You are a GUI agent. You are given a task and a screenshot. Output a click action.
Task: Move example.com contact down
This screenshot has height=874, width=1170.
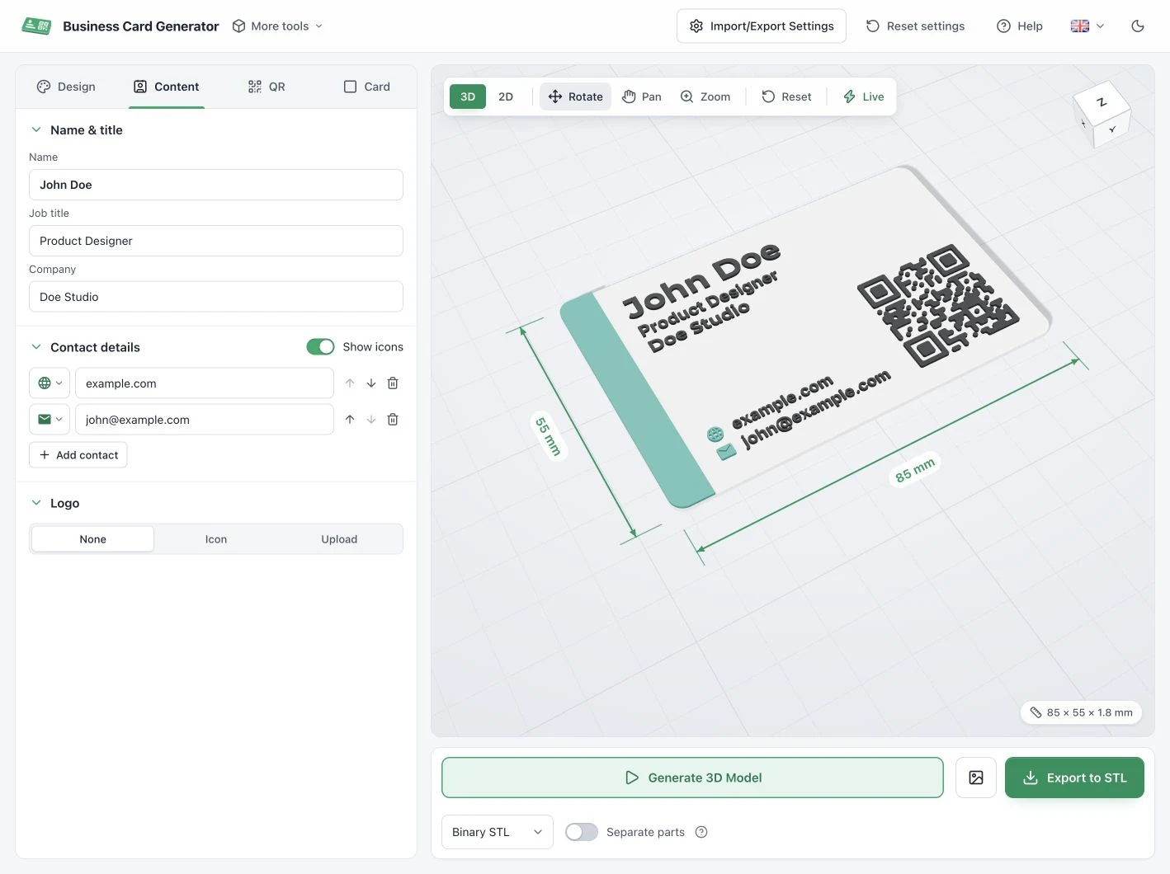coord(371,383)
